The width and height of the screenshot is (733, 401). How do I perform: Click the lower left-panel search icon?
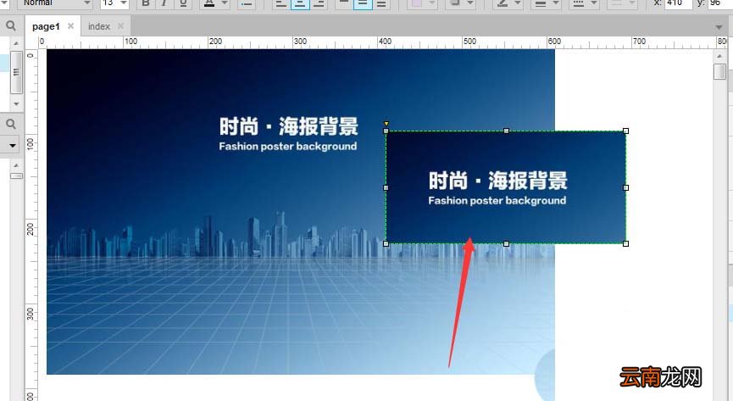11,124
